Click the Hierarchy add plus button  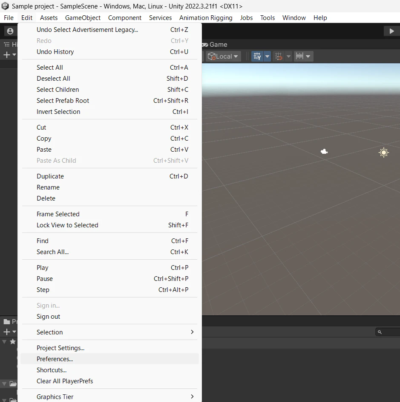pos(7,55)
